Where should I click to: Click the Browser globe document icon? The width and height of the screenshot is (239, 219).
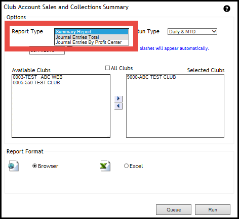[13, 166]
